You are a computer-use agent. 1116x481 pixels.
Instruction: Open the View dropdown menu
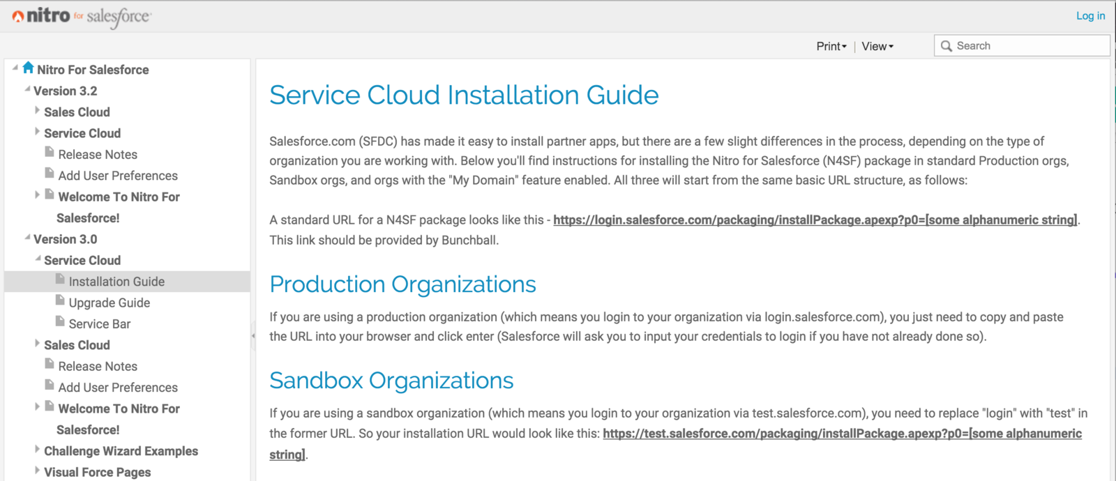877,46
